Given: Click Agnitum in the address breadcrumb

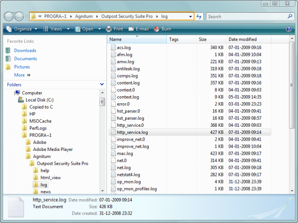Looking at the screenshot, I should point(84,16).
